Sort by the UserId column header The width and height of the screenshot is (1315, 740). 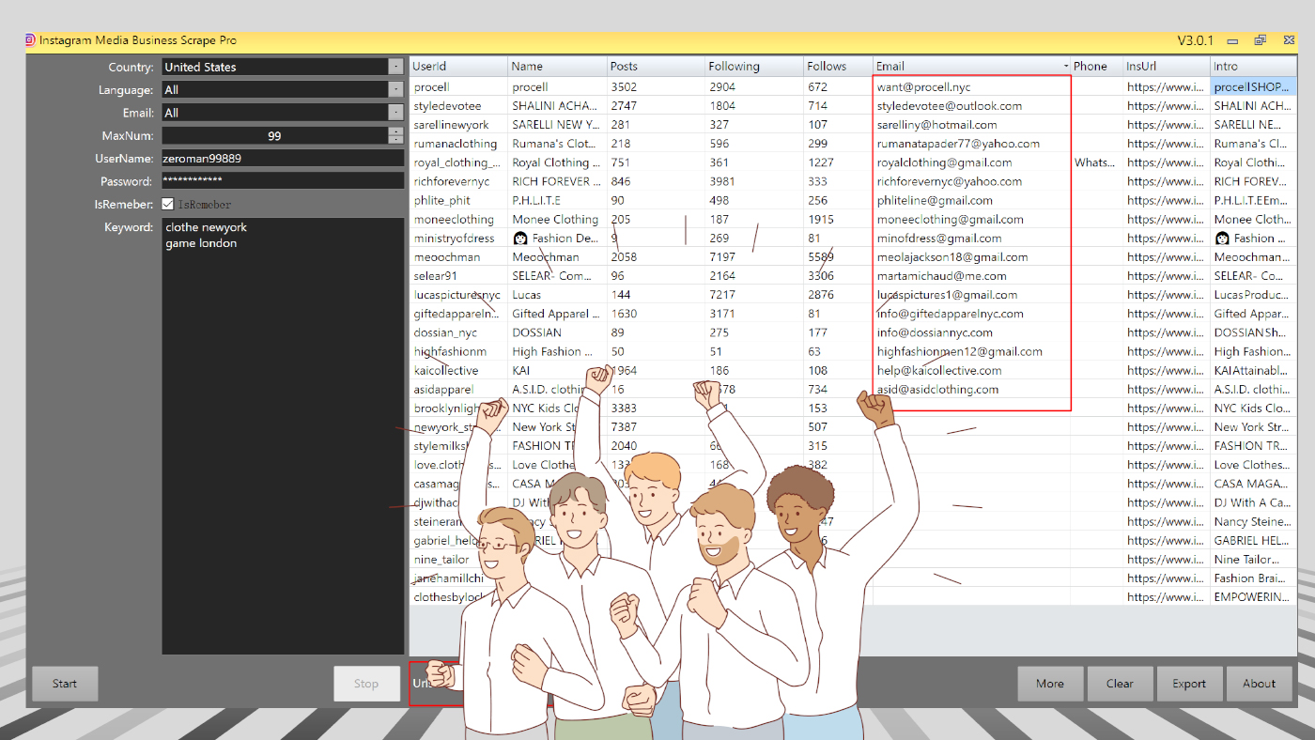[458, 67]
